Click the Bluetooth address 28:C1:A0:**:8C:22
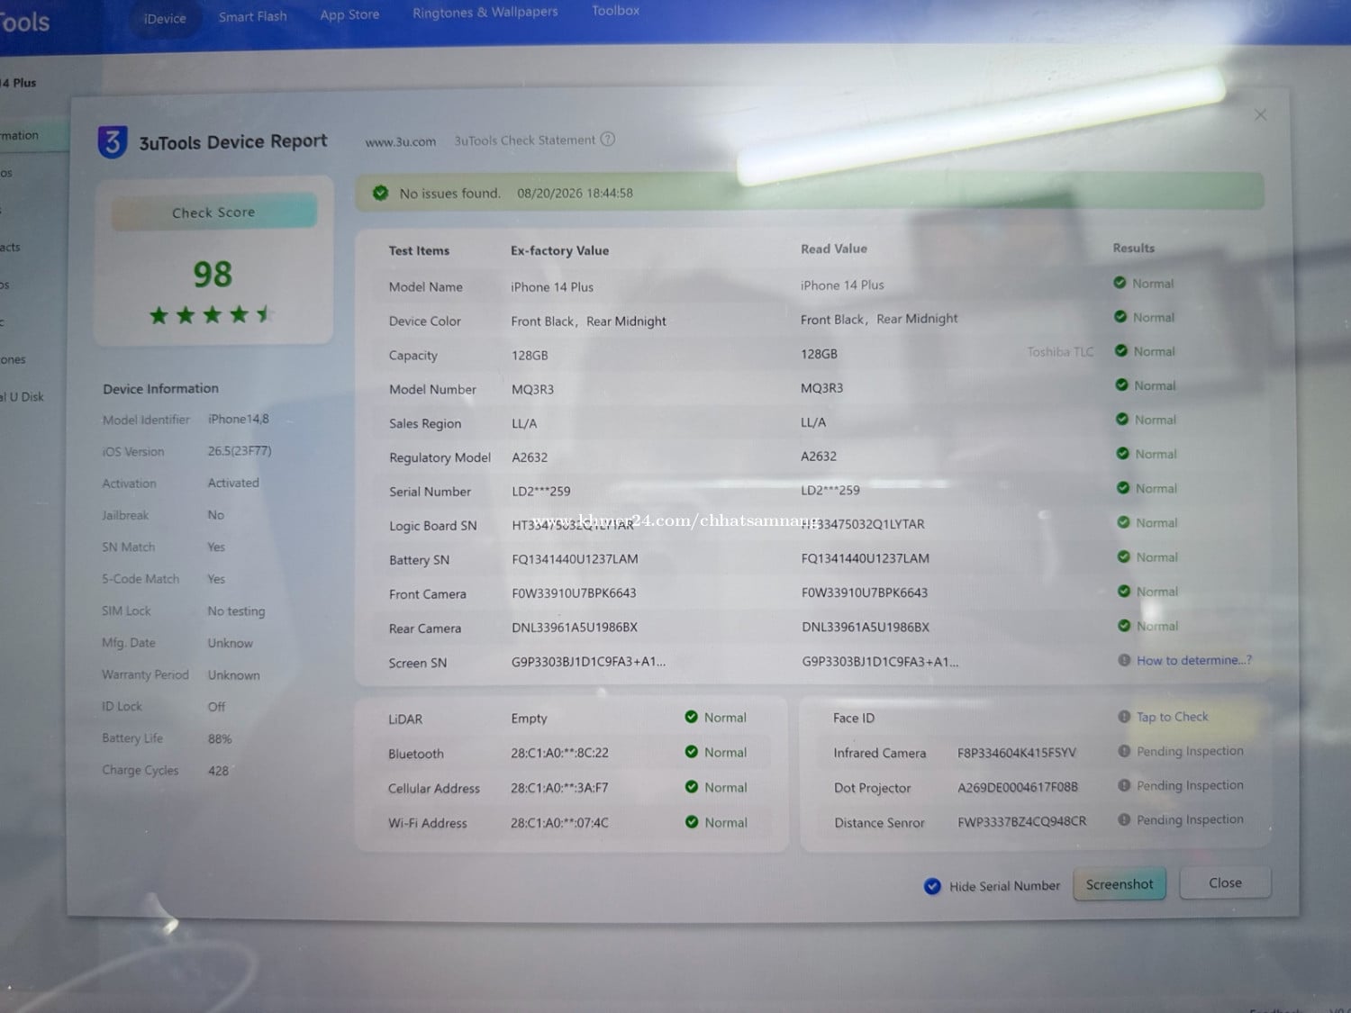This screenshot has width=1351, height=1013. [x=559, y=753]
